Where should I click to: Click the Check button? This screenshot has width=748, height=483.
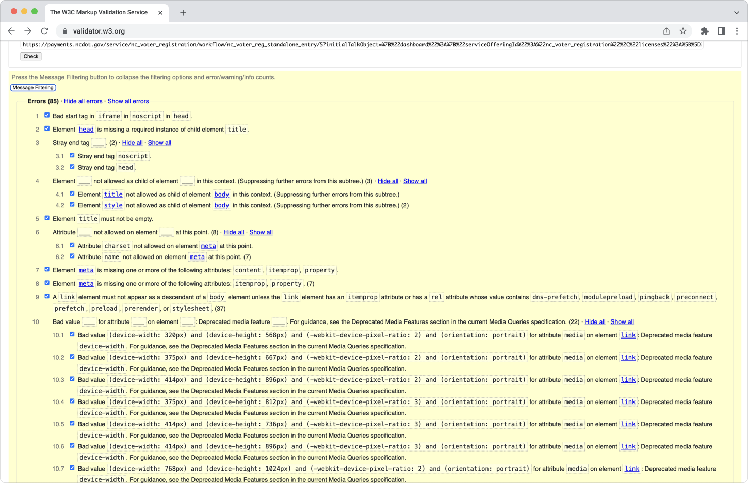(31, 56)
